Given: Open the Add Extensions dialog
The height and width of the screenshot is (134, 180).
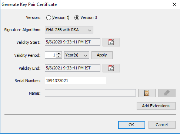Looking at the screenshot, I should tap(156, 106).
